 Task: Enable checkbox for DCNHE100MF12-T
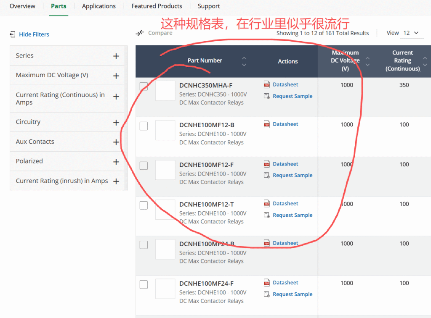144,205
